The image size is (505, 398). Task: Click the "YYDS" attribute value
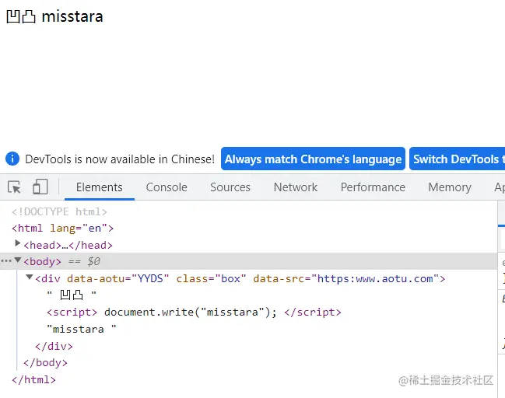pos(150,278)
